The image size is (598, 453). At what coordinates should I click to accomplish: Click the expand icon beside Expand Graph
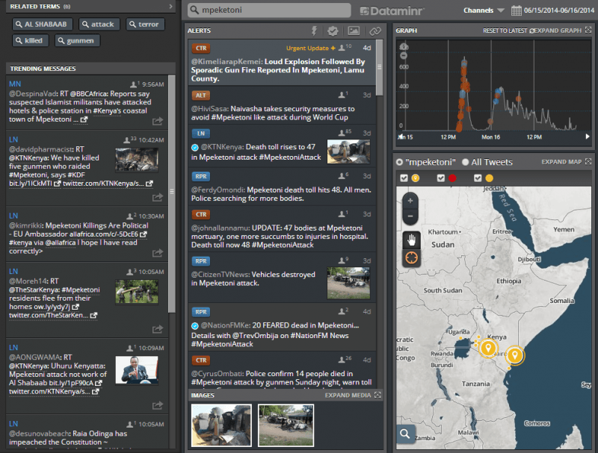pyautogui.click(x=588, y=30)
